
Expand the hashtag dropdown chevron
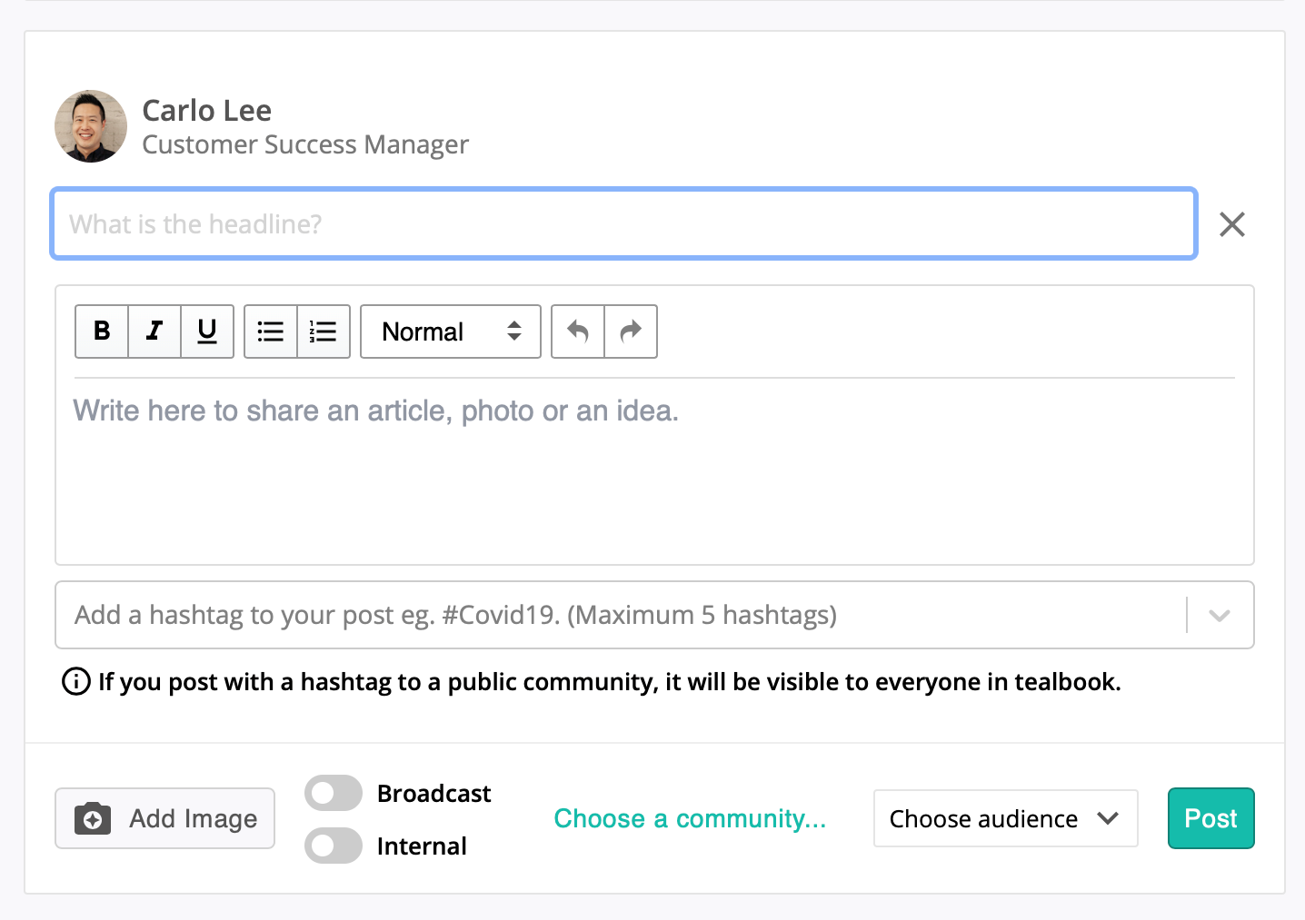pos(1220,616)
